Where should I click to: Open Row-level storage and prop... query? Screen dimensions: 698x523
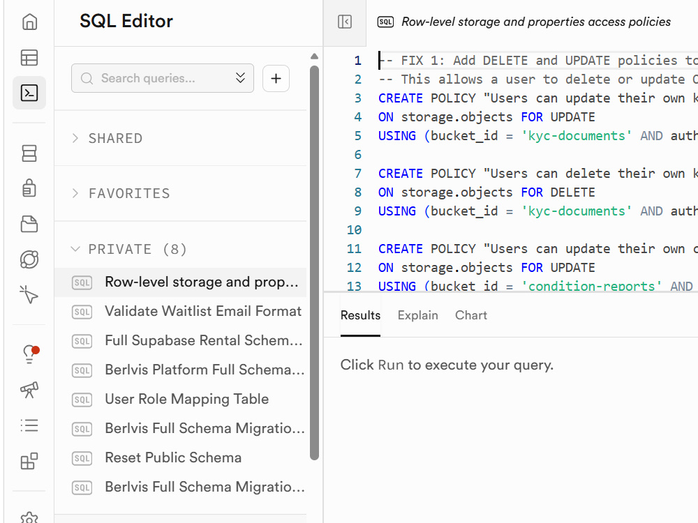pos(180,282)
